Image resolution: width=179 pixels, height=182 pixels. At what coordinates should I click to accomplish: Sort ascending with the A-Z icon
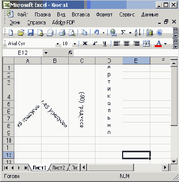[x=137, y=32]
